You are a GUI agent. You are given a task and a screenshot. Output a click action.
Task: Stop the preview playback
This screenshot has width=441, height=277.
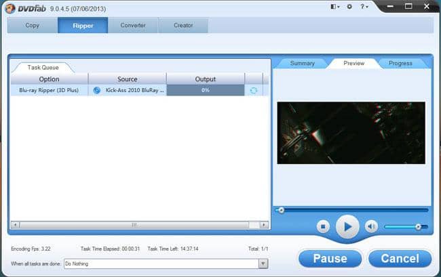(323, 226)
